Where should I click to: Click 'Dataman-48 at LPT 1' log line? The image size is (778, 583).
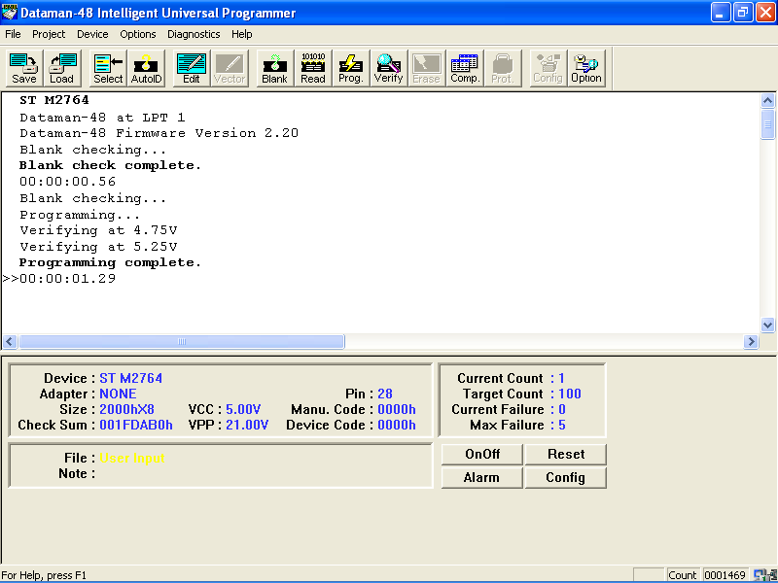point(102,118)
